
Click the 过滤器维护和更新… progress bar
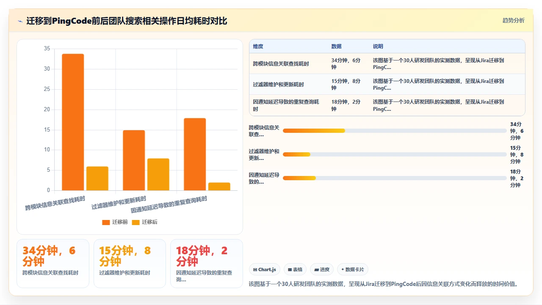[395, 154]
